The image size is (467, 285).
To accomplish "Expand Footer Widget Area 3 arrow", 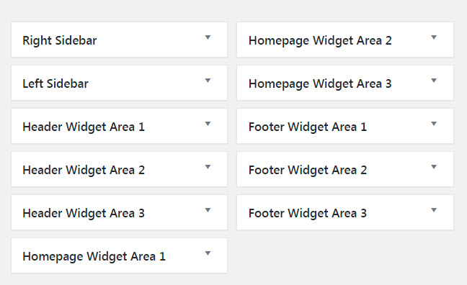I will point(434,210).
